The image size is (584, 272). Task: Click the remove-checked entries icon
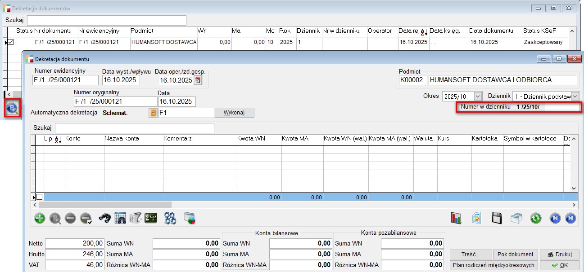pyautogui.click(x=86, y=219)
